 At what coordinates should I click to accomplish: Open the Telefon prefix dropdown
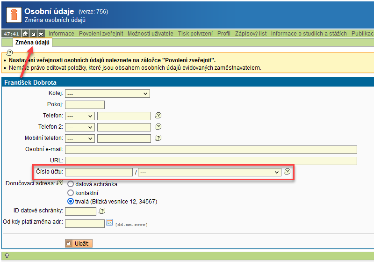point(80,116)
